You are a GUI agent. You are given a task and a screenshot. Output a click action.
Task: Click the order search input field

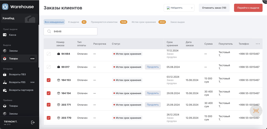[x=74, y=32]
